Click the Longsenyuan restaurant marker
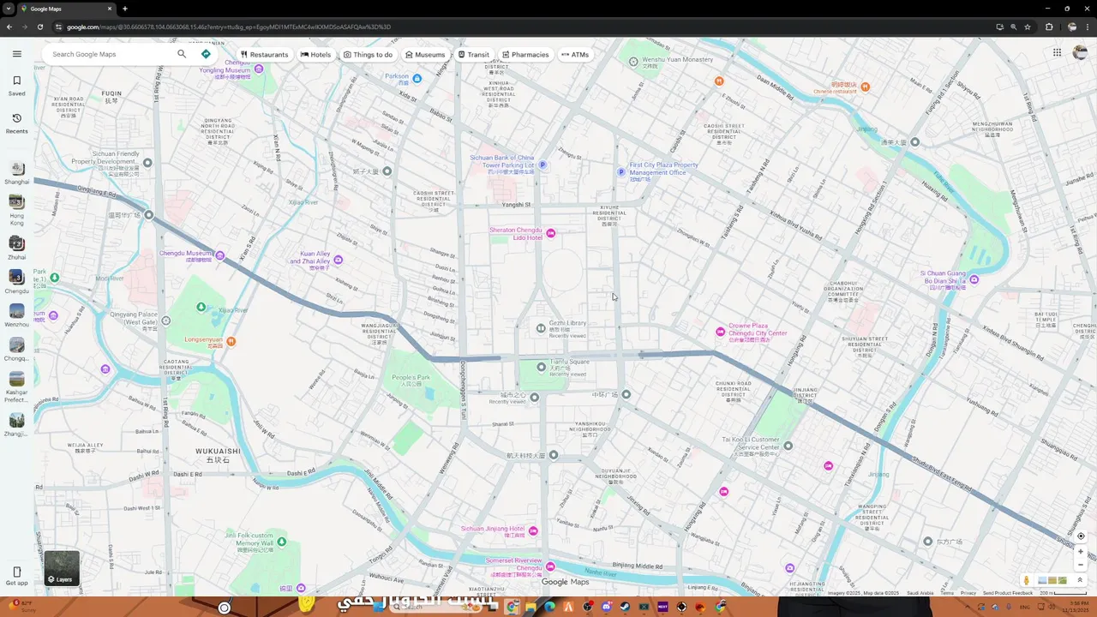1097x617 pixels. 231,341
